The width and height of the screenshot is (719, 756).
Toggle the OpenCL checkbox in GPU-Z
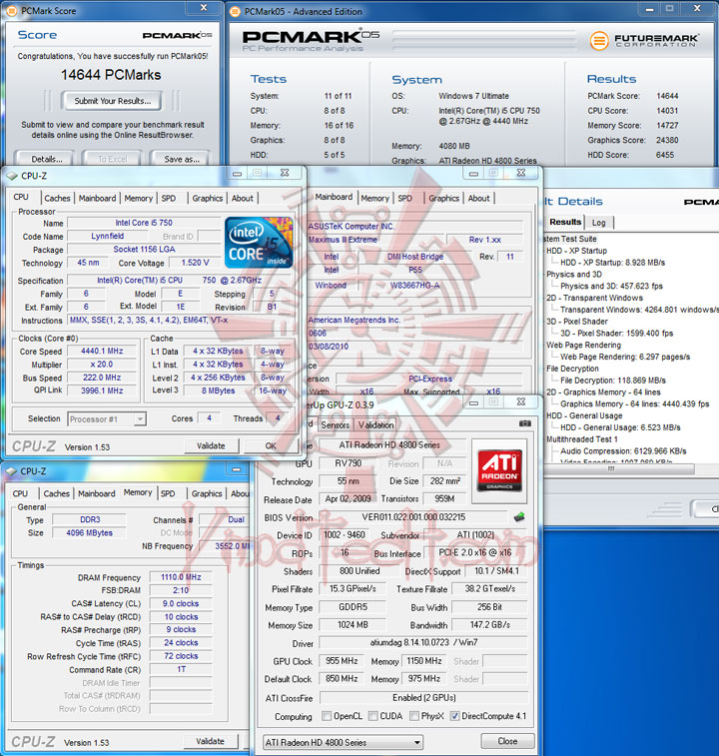pos(327,716)
